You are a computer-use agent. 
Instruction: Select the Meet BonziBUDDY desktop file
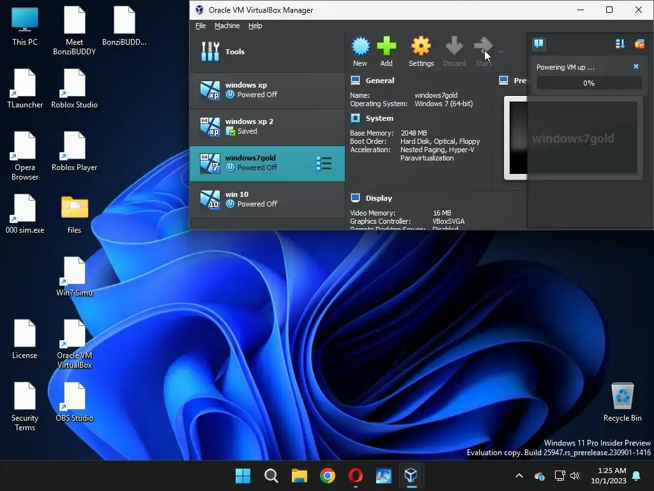[74, 31]
